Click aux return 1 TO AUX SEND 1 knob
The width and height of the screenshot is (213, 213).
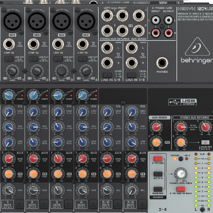(x=205, y=127)
